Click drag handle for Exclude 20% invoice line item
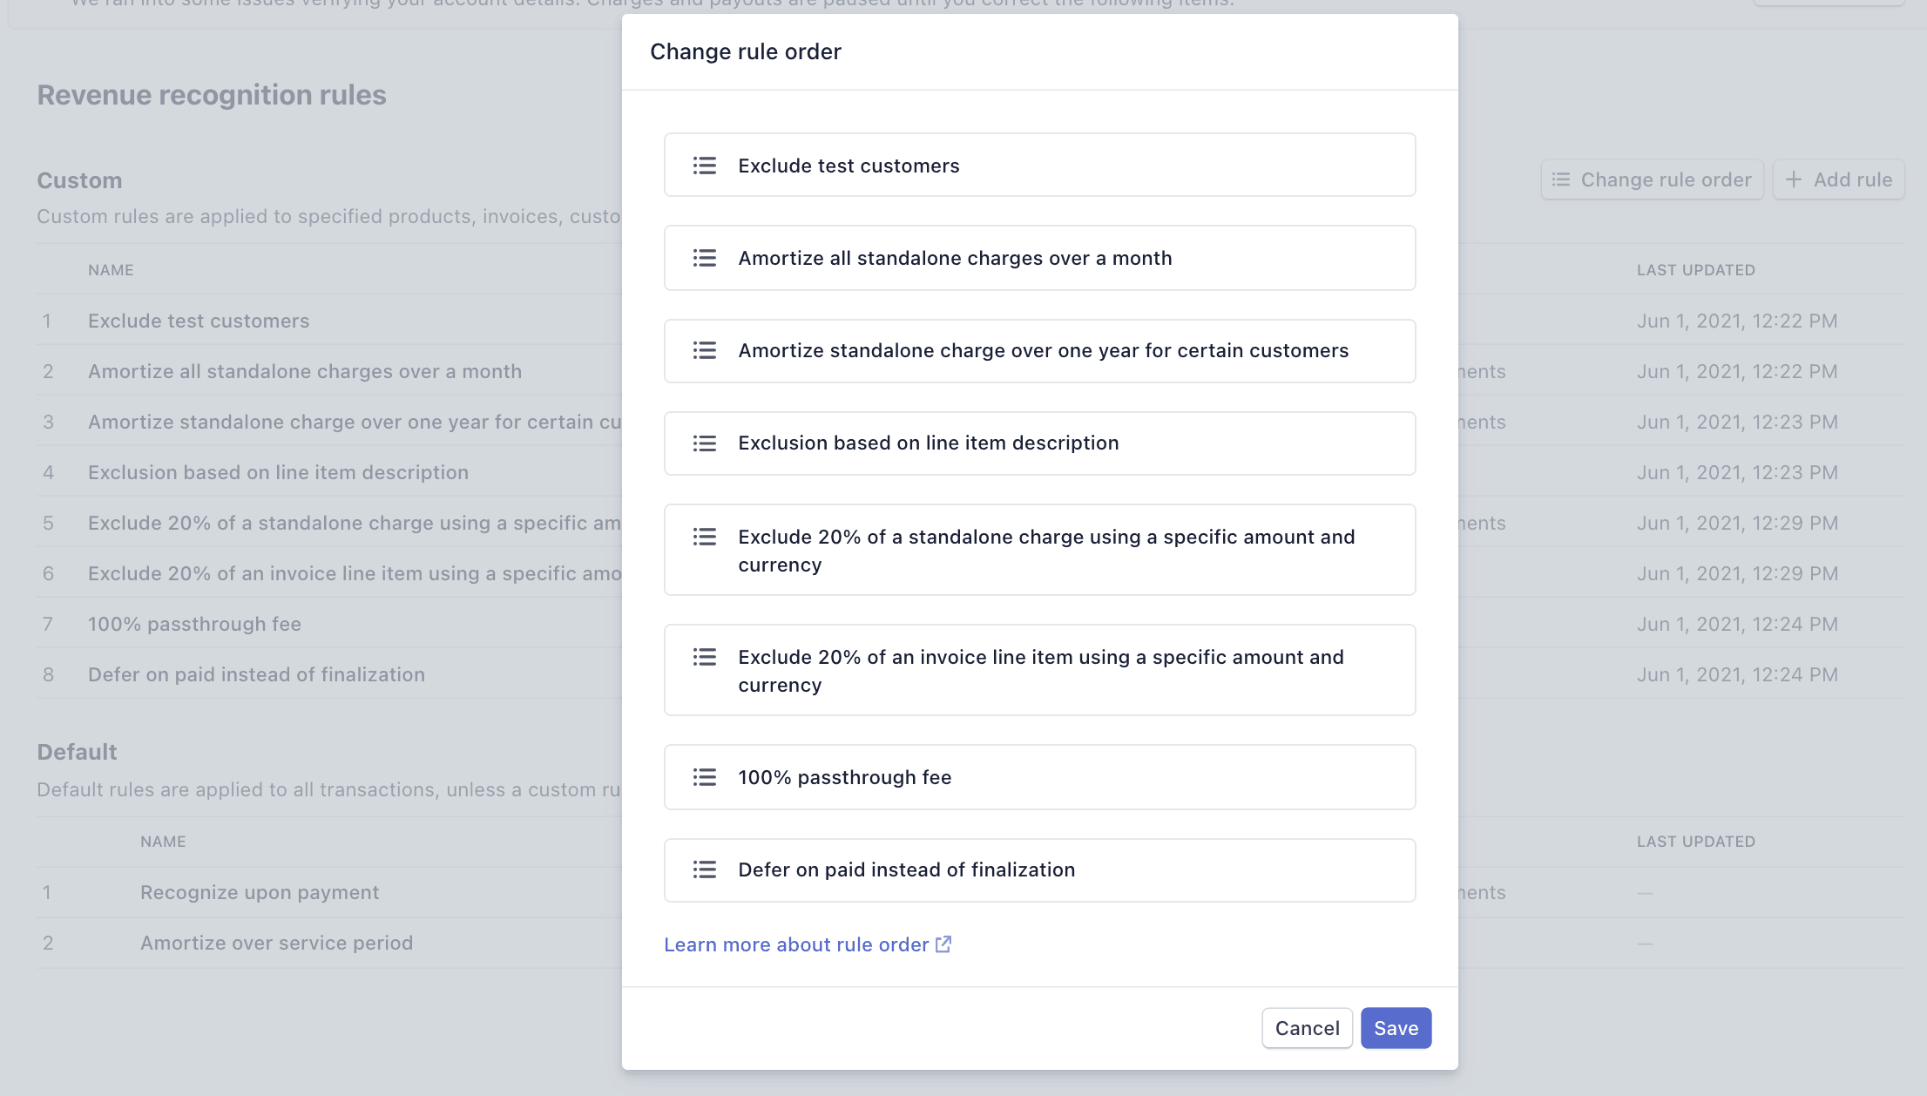1927x1096 pixels. click(704, 657)
